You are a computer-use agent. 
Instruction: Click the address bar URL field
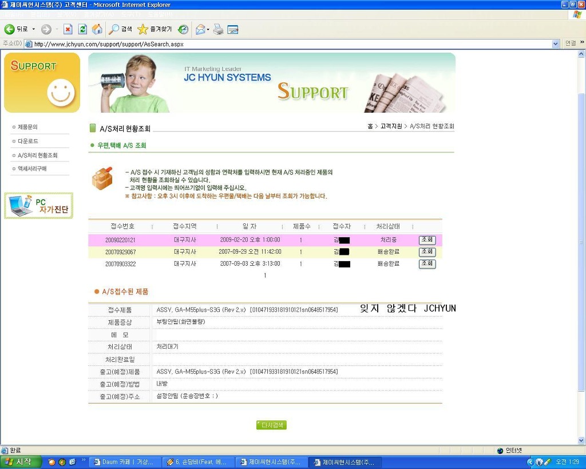point(291,44)
